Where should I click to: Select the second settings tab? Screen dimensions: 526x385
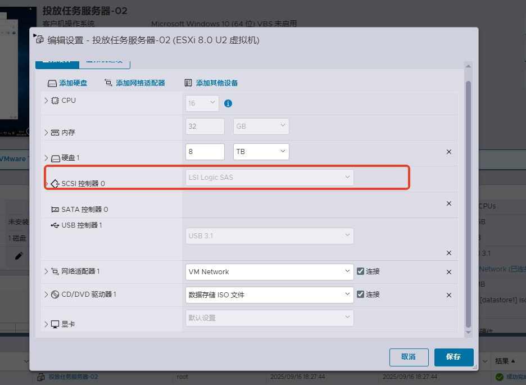click(x=105, y=65)
